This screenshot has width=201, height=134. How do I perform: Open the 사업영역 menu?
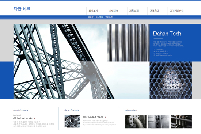(114, 11)
